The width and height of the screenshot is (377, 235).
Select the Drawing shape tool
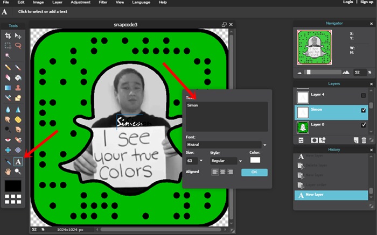(x=18, y=98)
